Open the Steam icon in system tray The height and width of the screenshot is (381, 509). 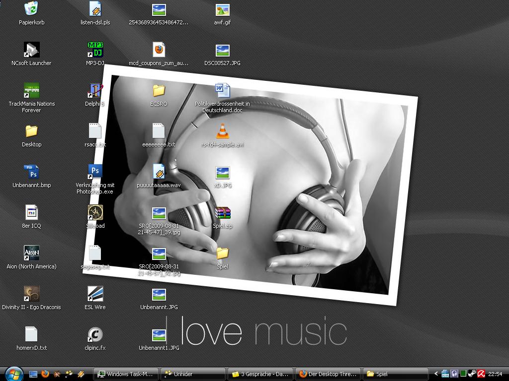[x=472, y=374]
